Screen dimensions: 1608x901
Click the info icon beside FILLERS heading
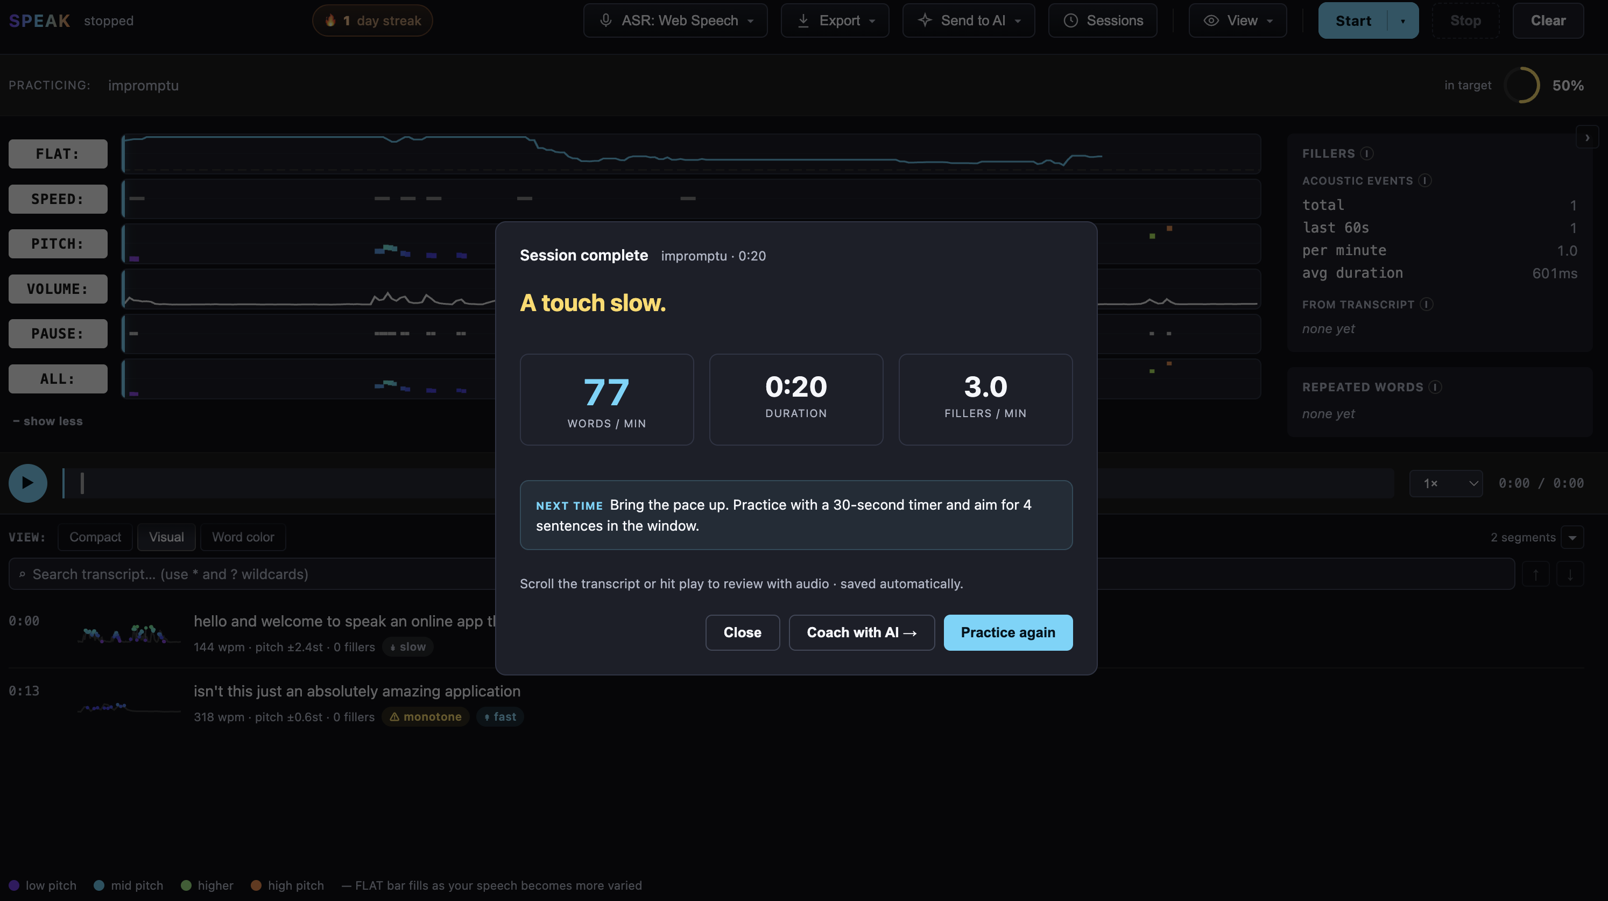click(x=1366, y=153)
